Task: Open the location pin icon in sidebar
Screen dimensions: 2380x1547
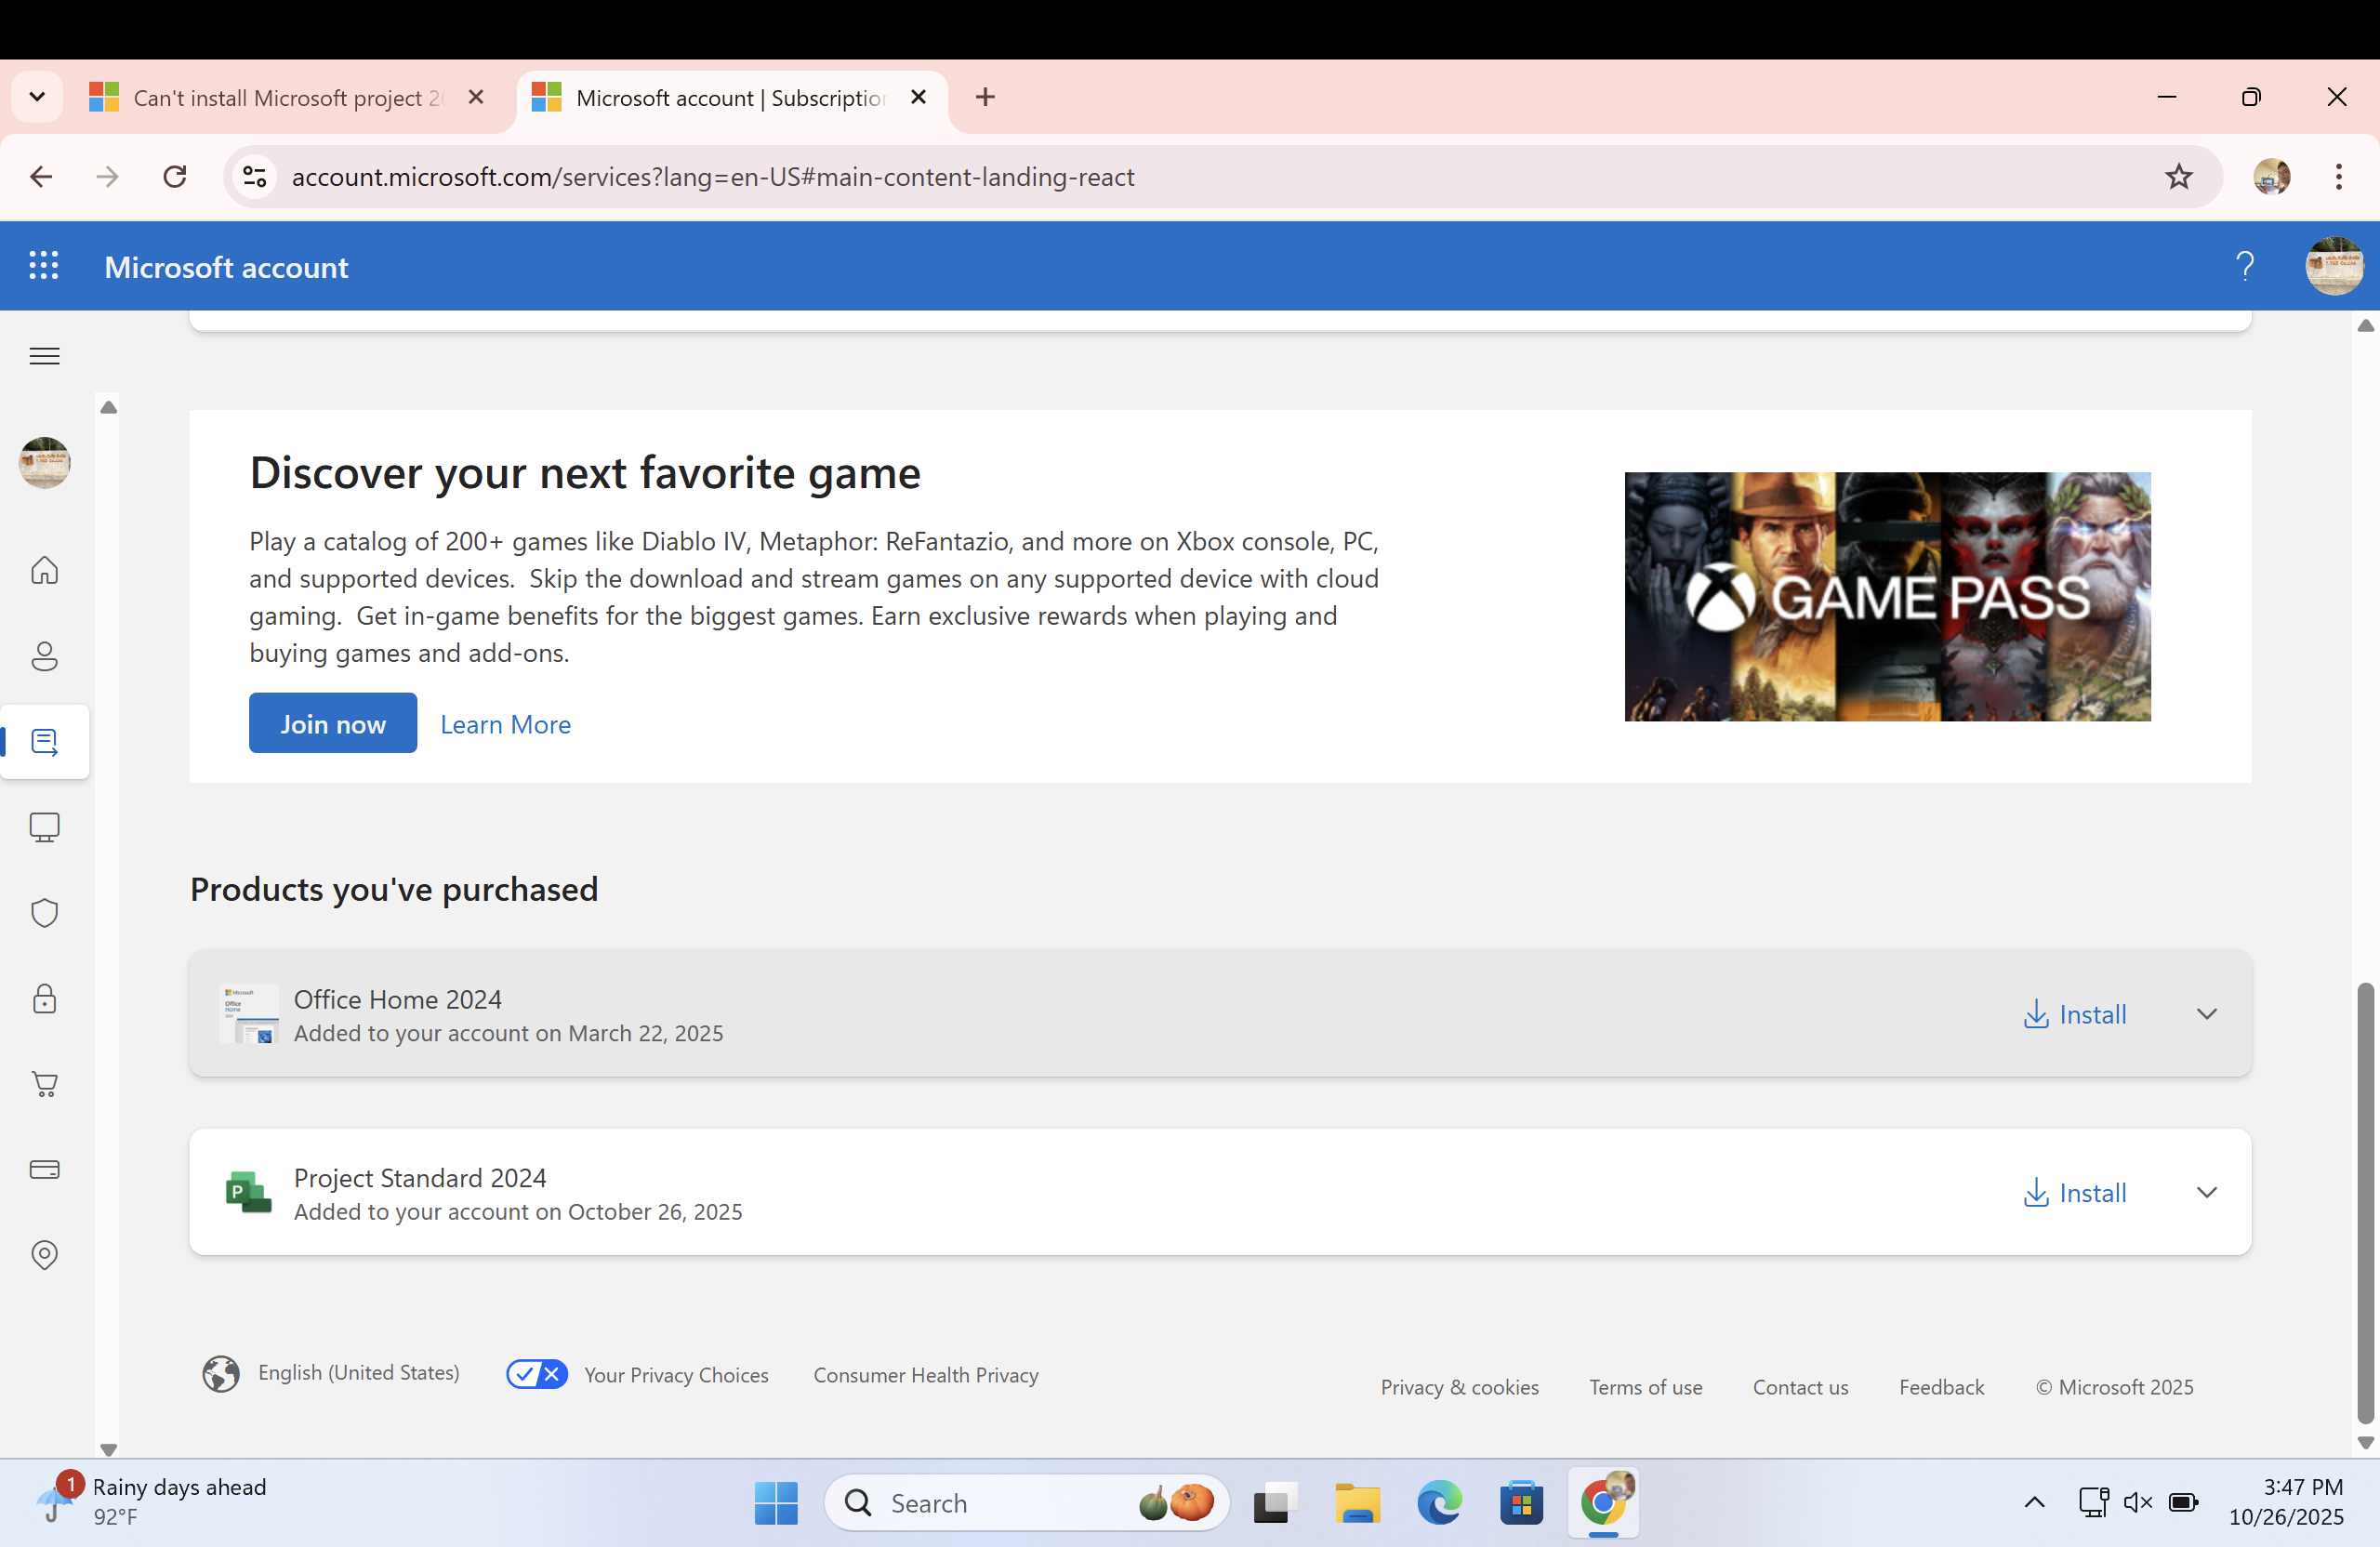Action: (x=44, y=1255)
